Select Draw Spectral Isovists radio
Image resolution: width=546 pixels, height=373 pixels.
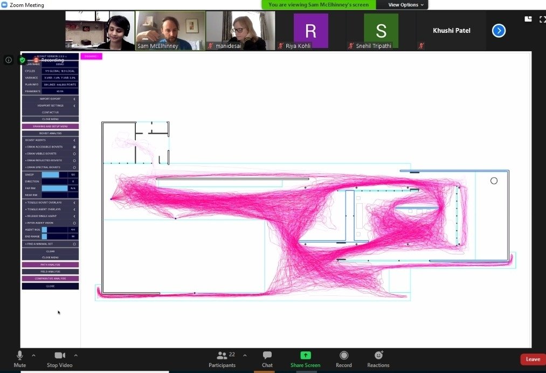click(74, 167)
